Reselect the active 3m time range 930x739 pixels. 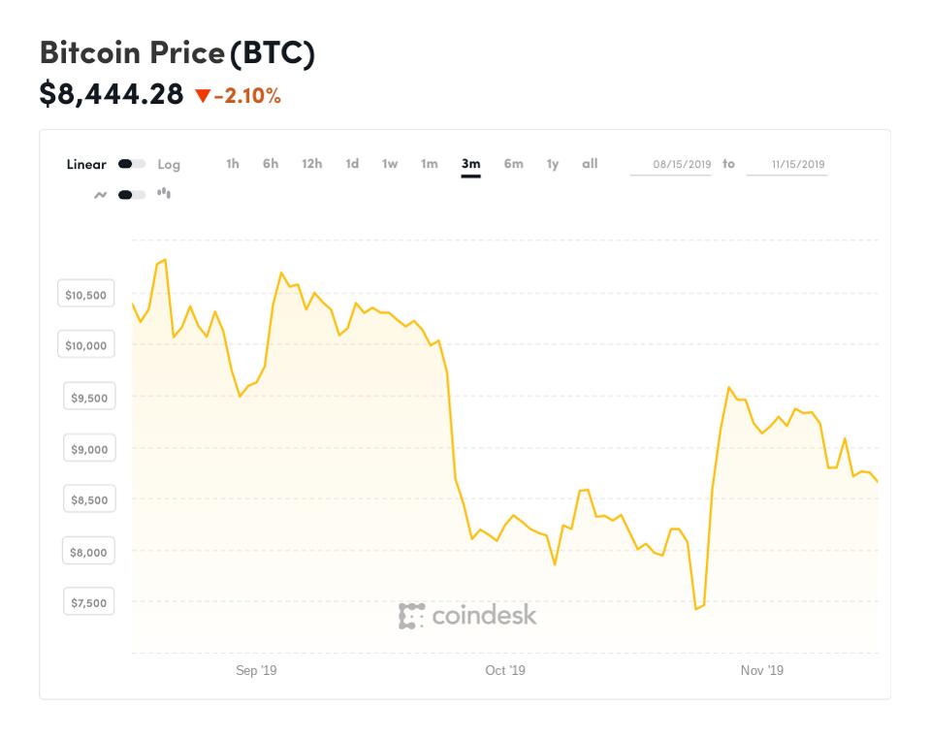(470, 164)
